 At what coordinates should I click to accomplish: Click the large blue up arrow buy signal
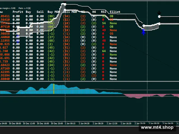[x=143, y=32]
